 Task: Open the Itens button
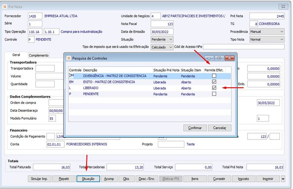coord(195,179)
